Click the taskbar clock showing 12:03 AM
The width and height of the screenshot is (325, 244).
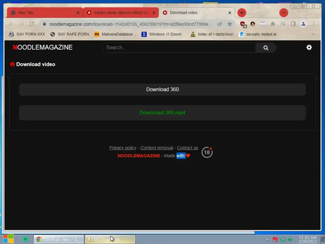308,240
